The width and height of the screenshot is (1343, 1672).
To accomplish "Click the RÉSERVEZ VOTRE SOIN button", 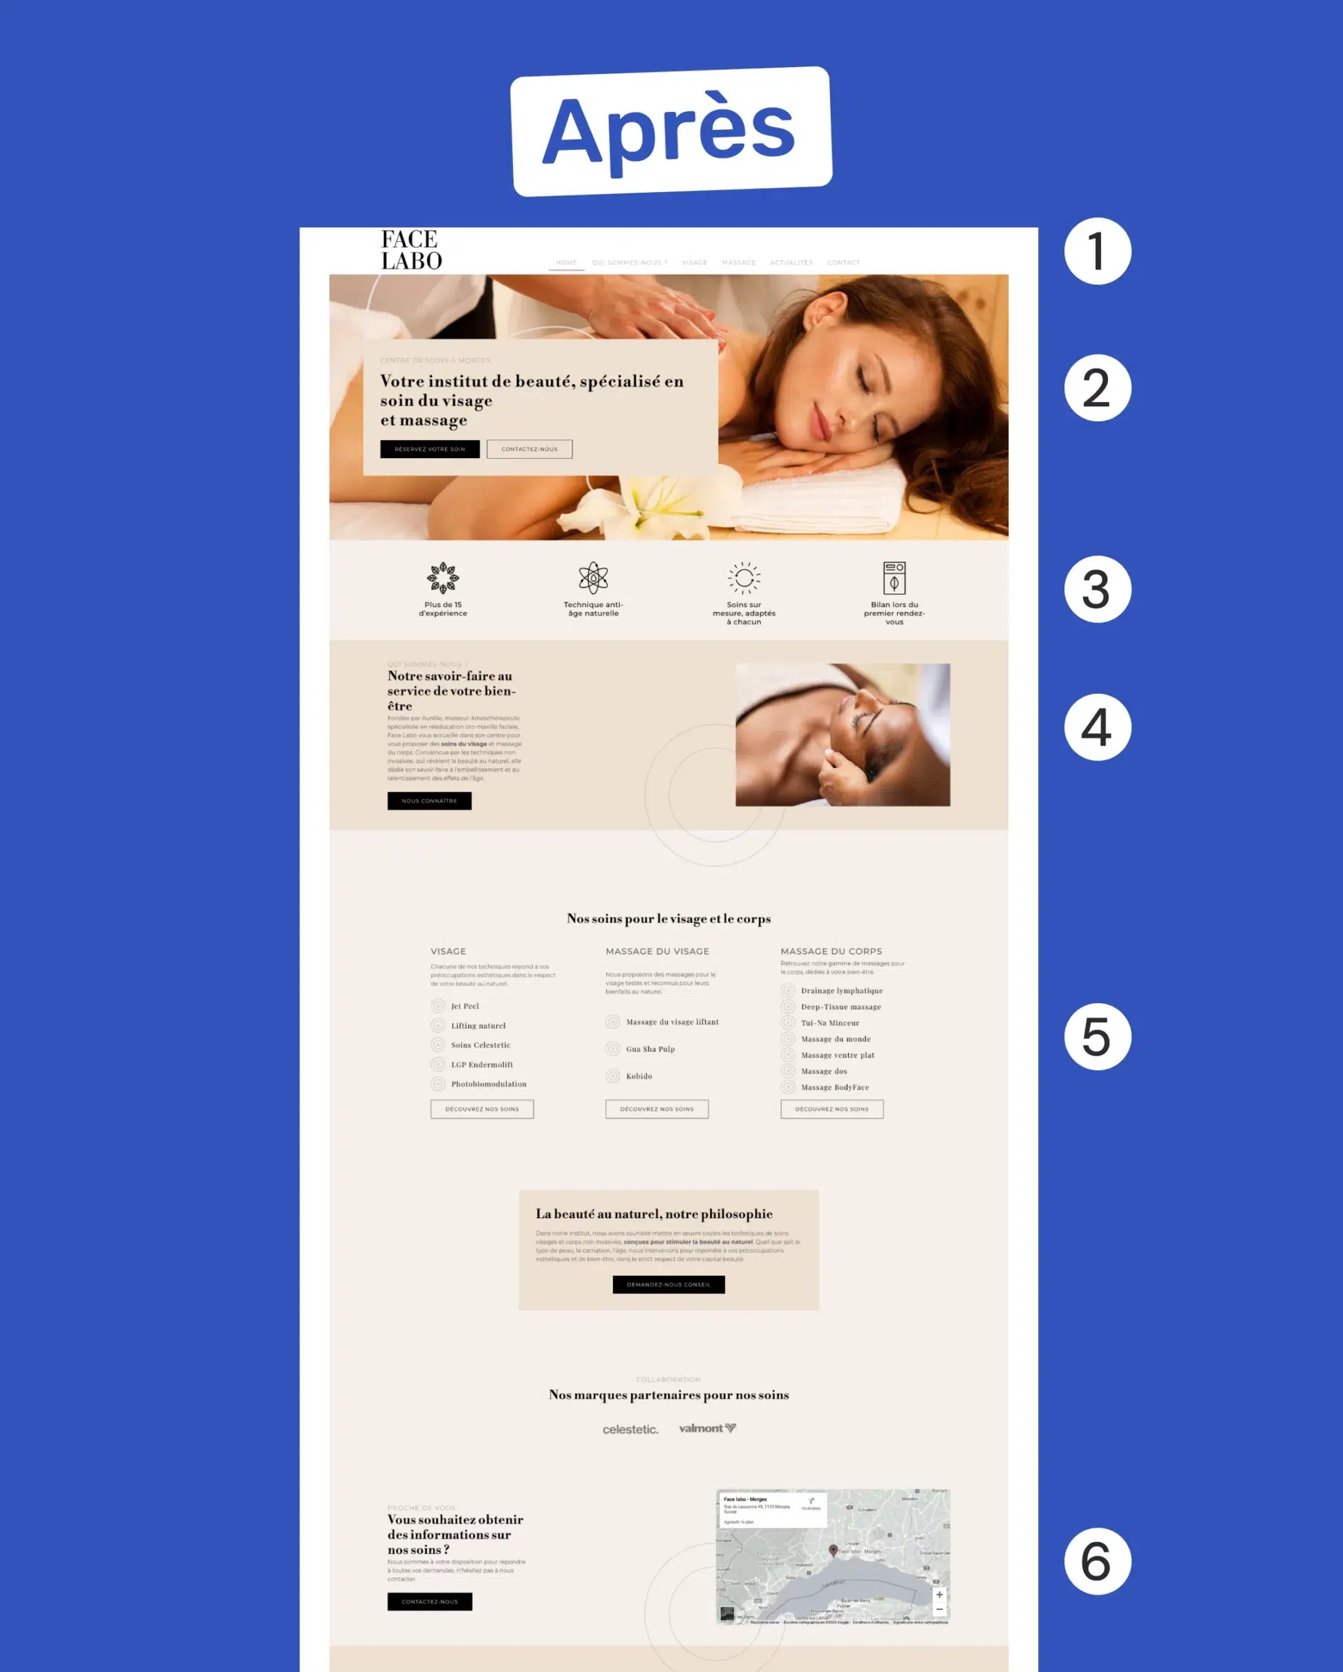I will [x=429, y=449].
